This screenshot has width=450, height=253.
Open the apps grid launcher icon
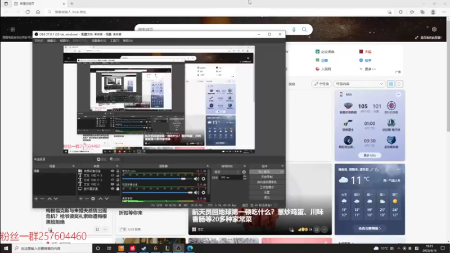coord(12,30)
